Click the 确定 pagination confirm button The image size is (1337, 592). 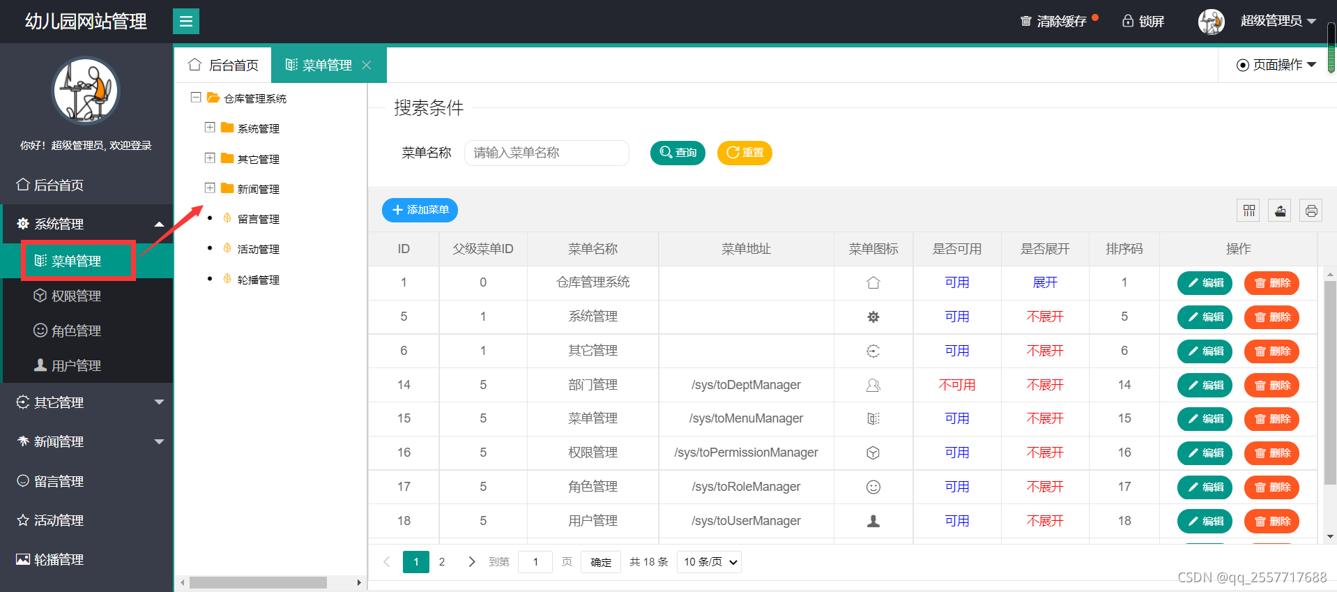coord(601,562)
